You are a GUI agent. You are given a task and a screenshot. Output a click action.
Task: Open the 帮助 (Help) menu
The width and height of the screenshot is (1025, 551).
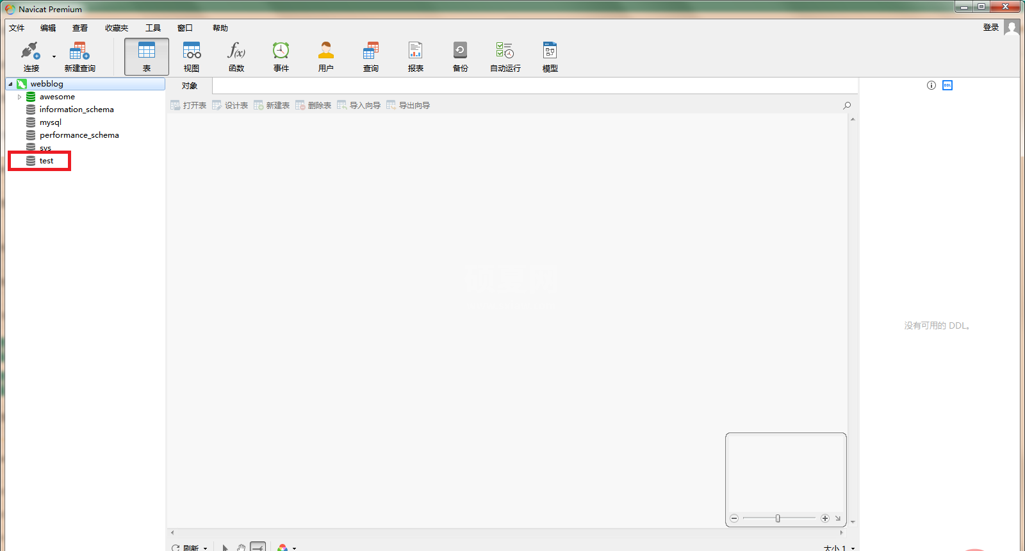220,28
